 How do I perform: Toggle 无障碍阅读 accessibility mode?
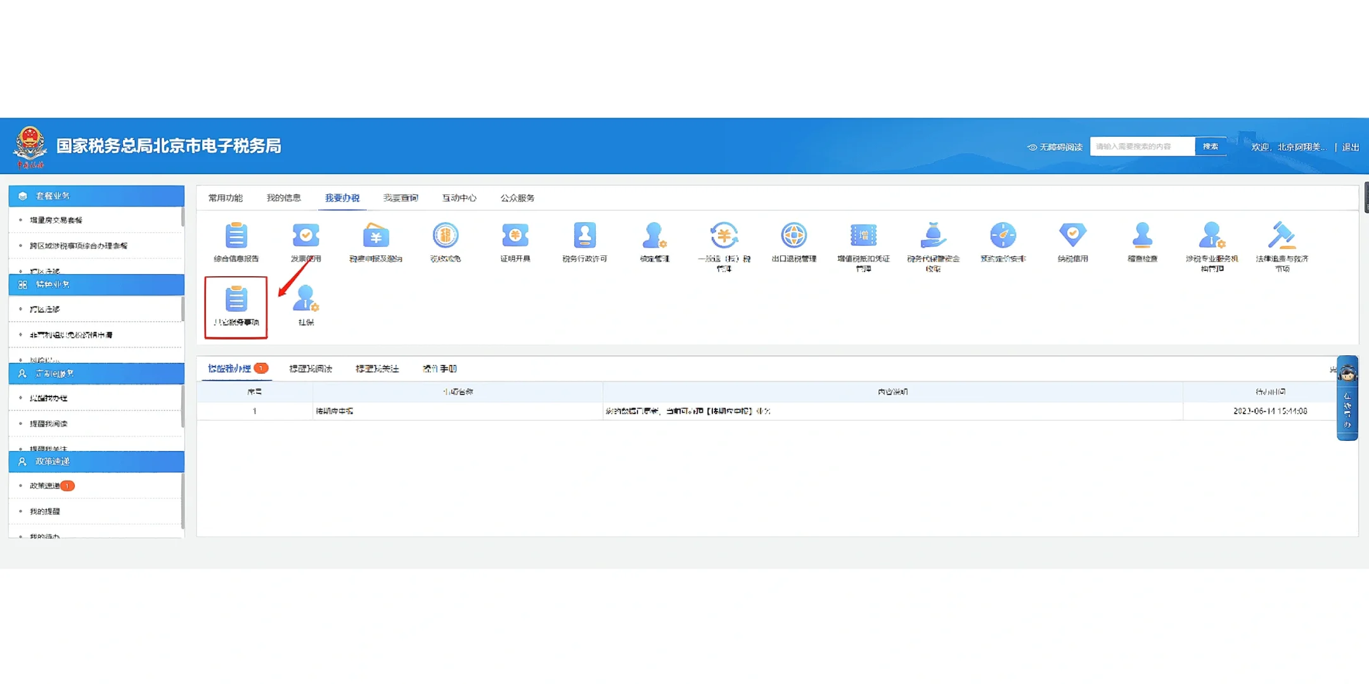pyautogui.click(x=1055, y=147)
